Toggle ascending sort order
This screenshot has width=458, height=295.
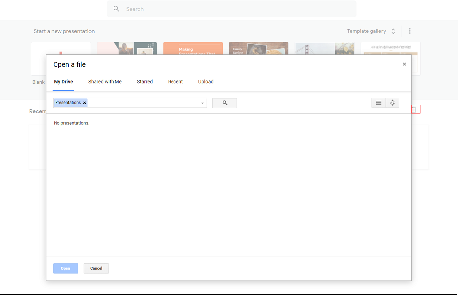(x=392, y=103)
